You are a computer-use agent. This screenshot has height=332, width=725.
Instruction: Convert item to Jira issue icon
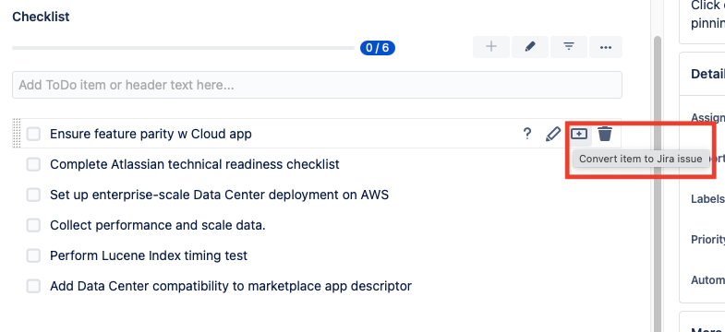click(579, 134)
